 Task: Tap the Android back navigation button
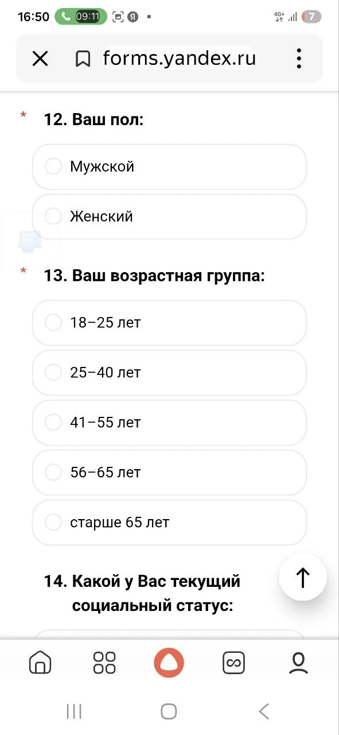264,712
